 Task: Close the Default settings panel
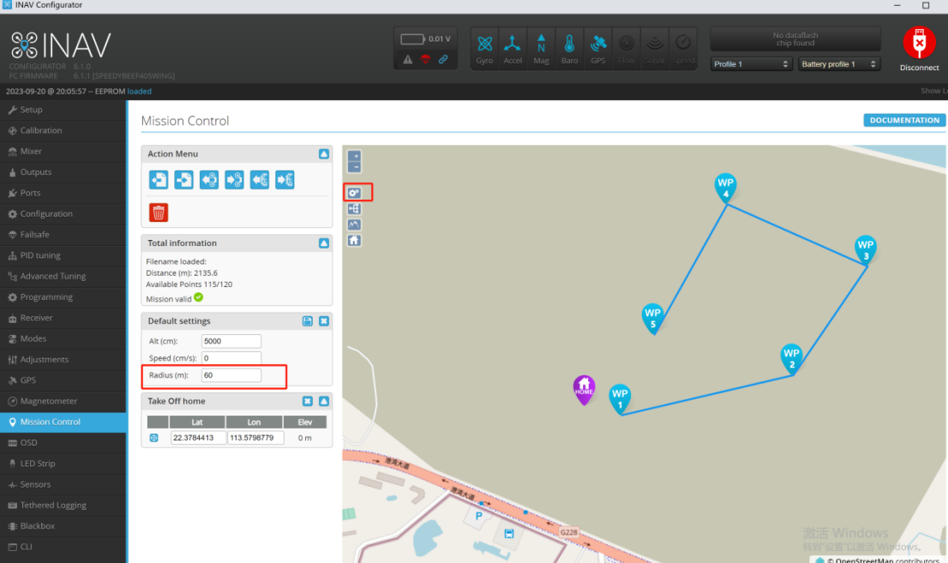[324, 321]
